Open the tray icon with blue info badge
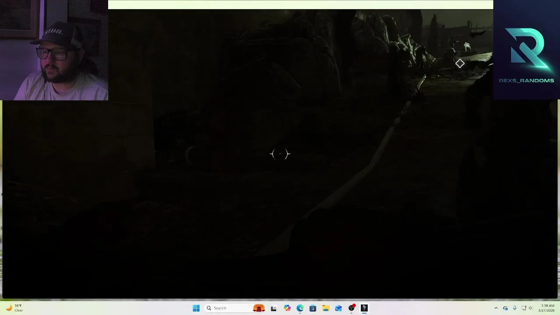The height and width of the screenshot is (315, 560). (x=505, y=308)
